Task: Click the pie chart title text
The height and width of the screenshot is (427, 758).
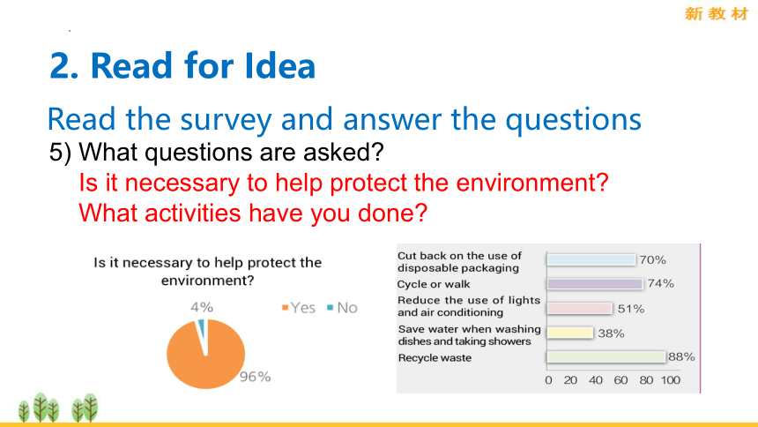Action: click(208, 272)
